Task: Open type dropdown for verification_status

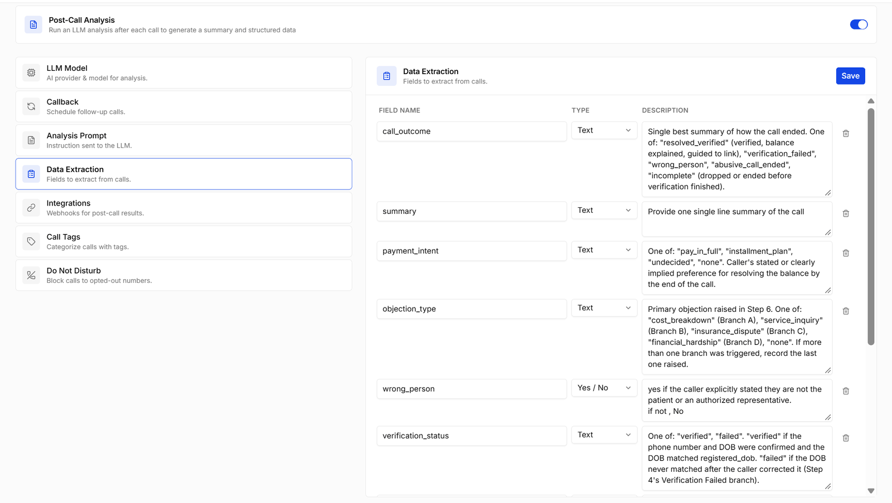Action: click(x=604, y=435)
